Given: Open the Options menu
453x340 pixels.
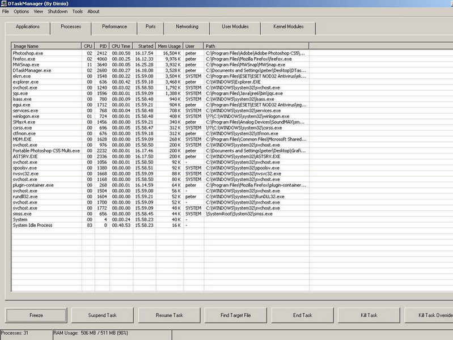Looking at the screenshot, I should [x=22, y=11].
